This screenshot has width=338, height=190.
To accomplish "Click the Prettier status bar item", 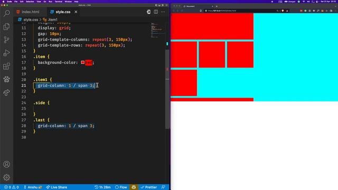I will 148,187.
